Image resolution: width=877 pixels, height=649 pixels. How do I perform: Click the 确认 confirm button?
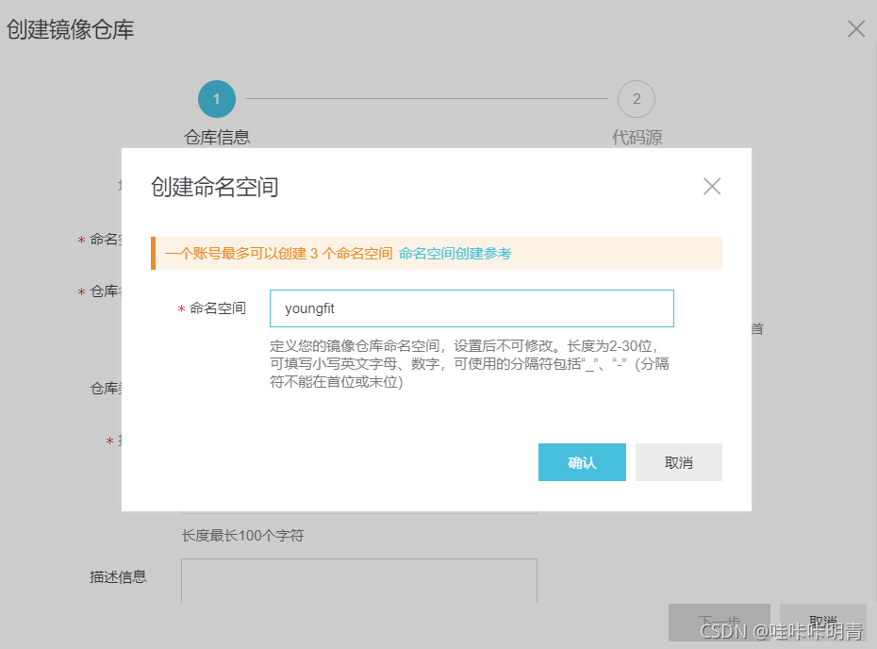[x=582, y=461]
